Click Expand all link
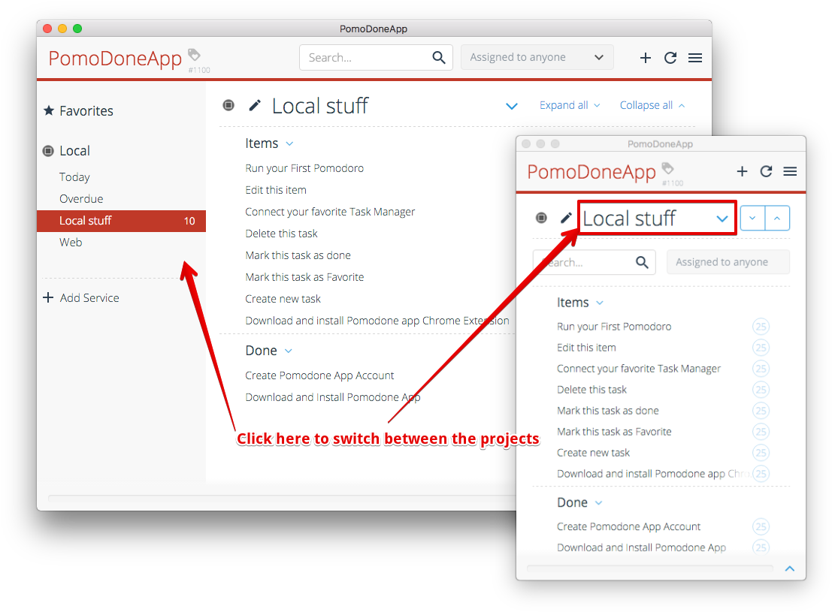The height and width of the screenshot is (612, 832). click(x=569, y=105)
